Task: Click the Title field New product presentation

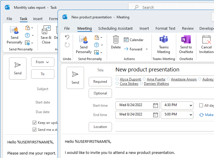Action: click(x=147, y=70)
